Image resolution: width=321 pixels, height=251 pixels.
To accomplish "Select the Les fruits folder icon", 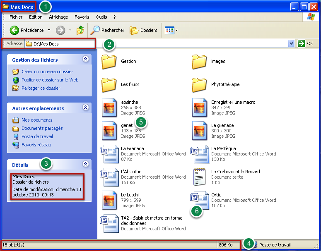I will point(109,85).
